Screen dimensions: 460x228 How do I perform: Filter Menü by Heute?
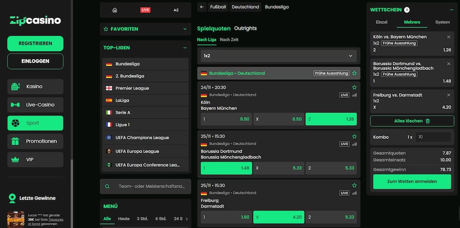(124, 219)
